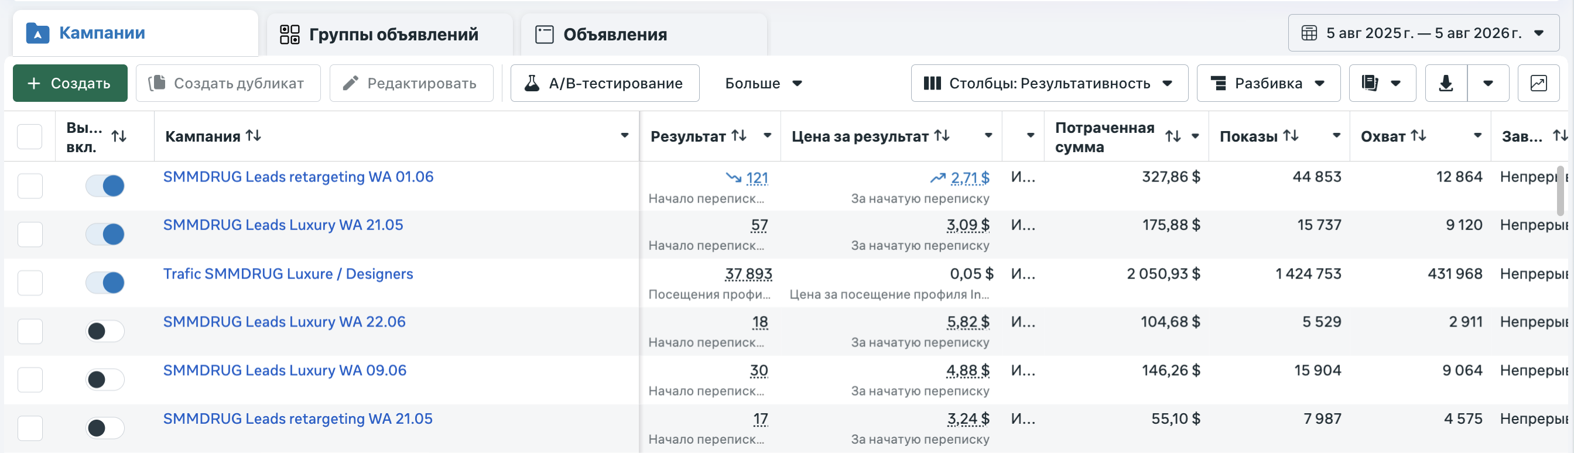Enable SMMDRUG Leads Luxury WA 22.06 campaign
Viewport: 1574px width, 453px height.
click(105, 331)
